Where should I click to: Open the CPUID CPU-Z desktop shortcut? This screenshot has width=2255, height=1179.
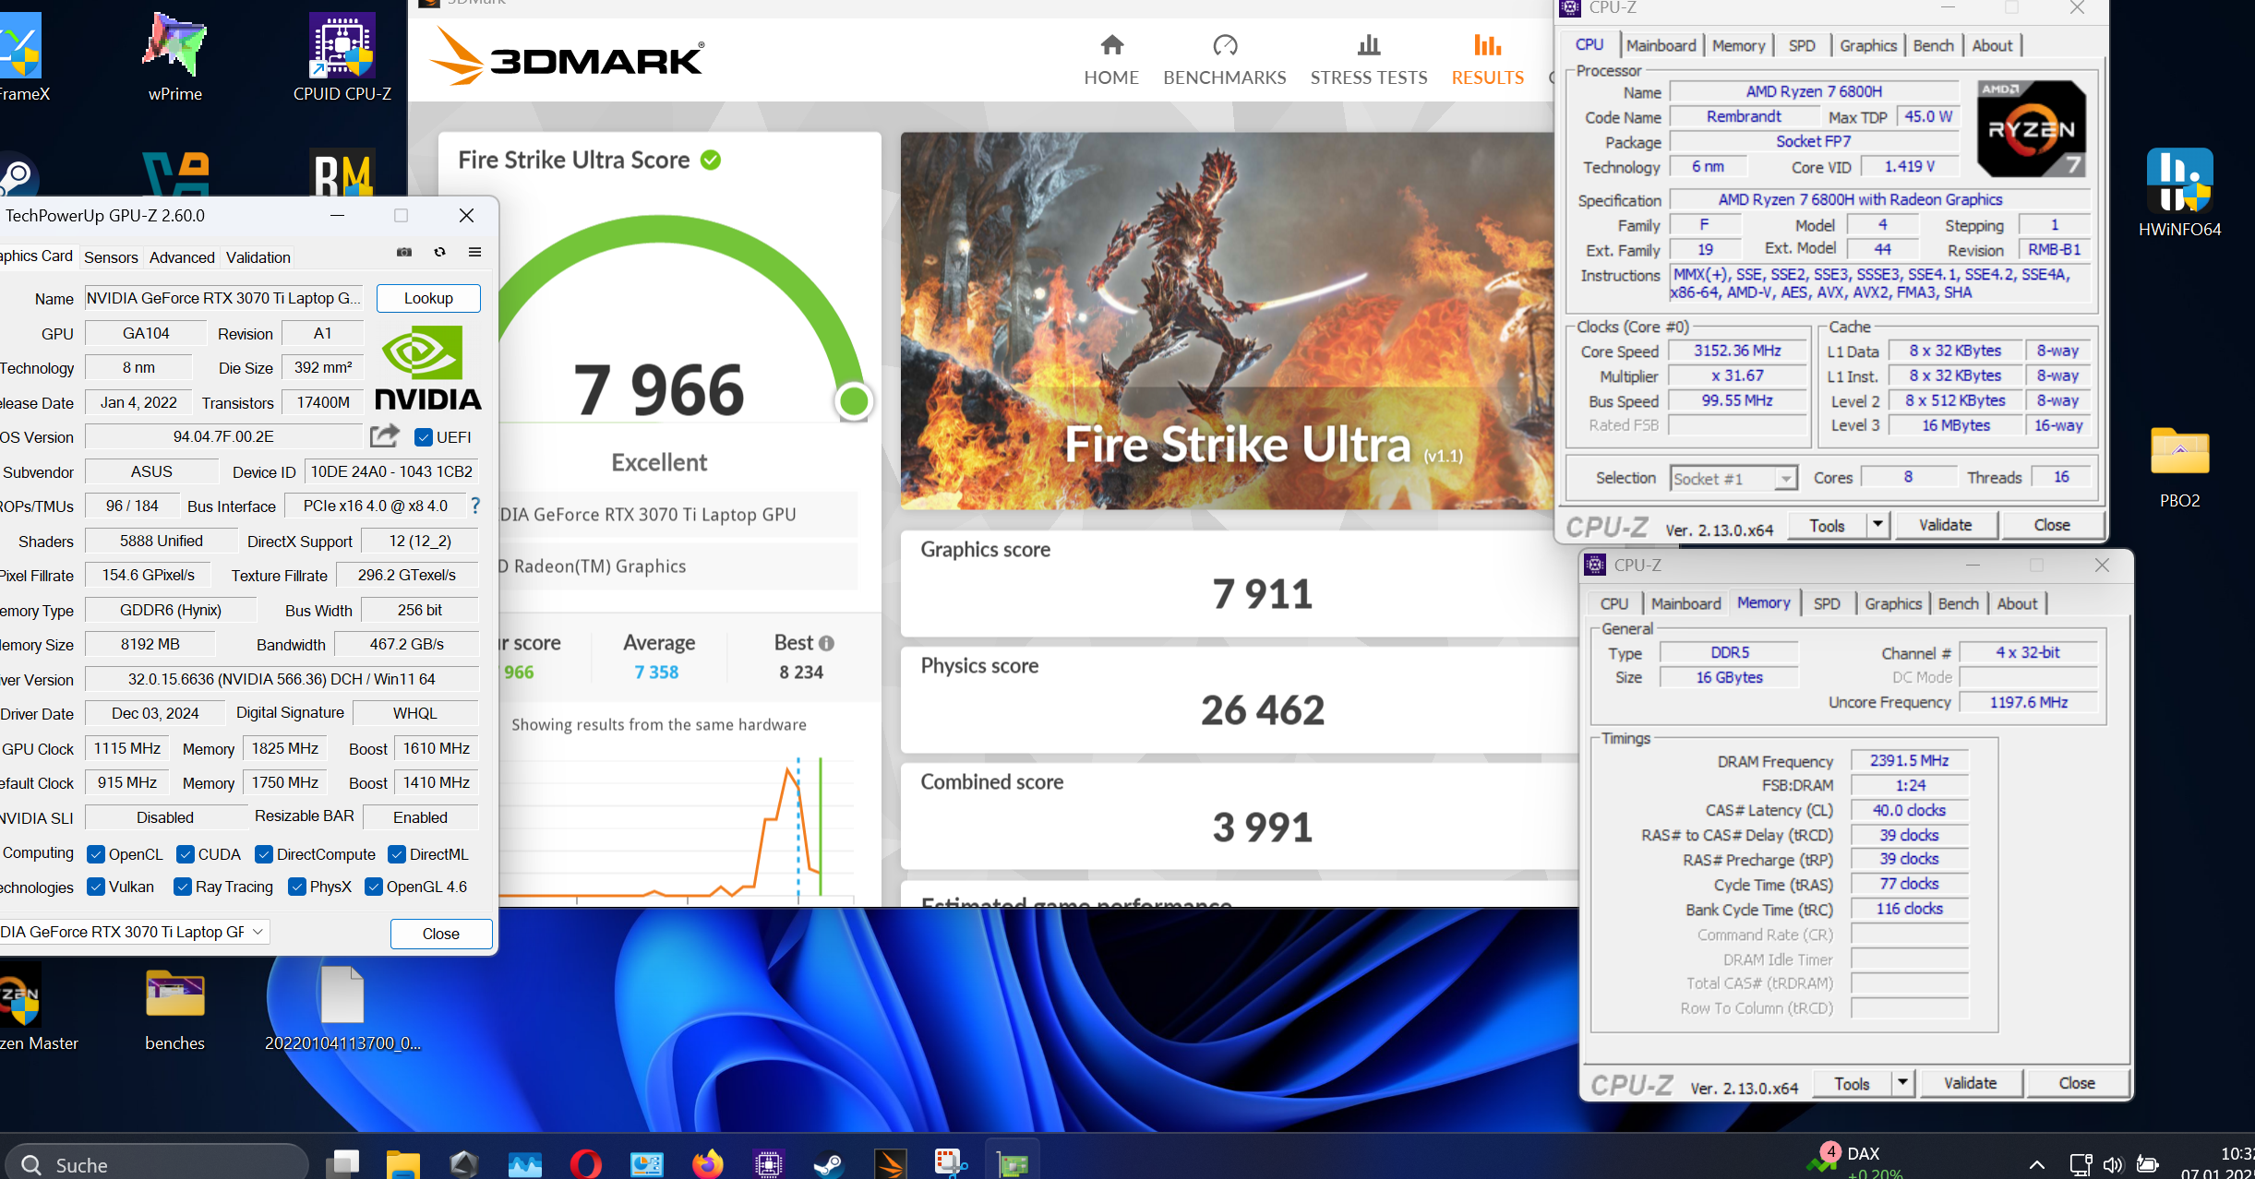pos(342,55)
